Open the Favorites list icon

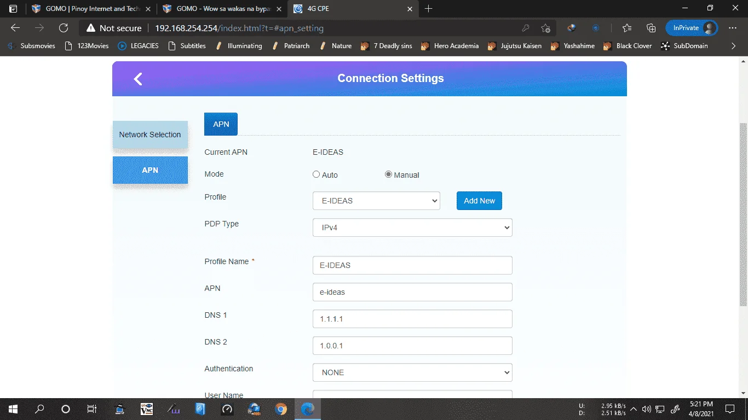coord(627,28)
